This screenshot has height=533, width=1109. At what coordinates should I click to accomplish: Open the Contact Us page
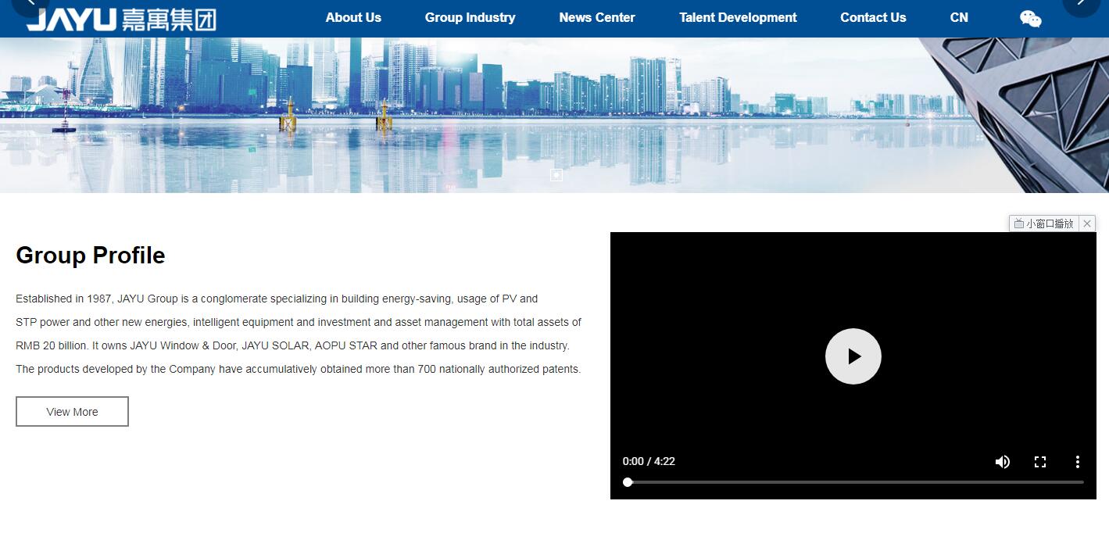pos(873,17)
